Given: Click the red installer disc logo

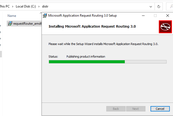Looking at the screenshot, I should (x=165, y=27).
